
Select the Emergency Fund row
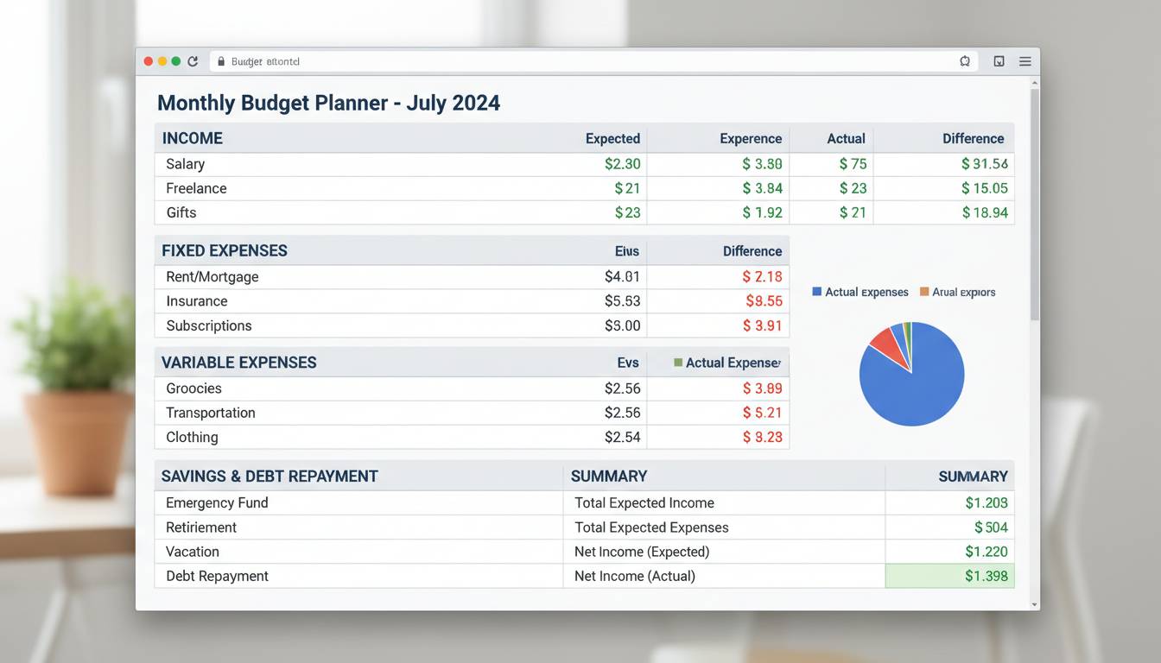pyautogui.click(x=217, y=503)
